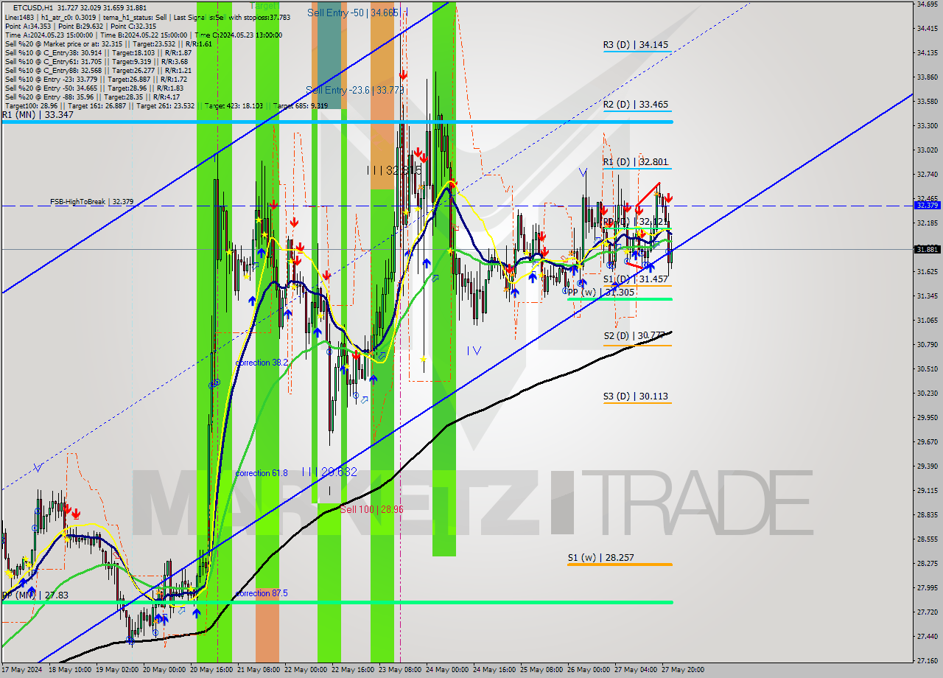Click the 28.275 price axis value
This screenshot has height=678, width=943.
(928, 564)
